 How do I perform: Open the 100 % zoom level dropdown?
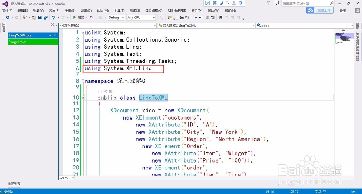click(67, 178)
